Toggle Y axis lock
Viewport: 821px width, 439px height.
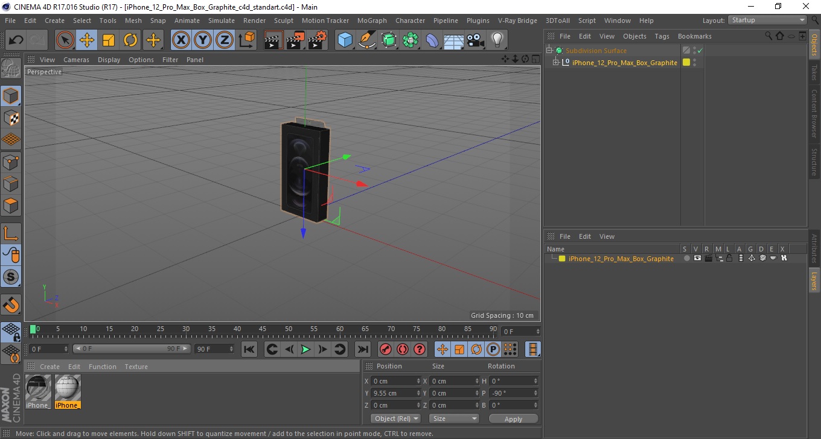203,40
